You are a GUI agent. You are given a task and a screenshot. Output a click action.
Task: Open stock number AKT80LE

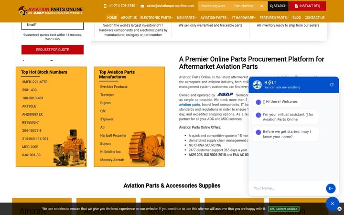click(29, 106)
